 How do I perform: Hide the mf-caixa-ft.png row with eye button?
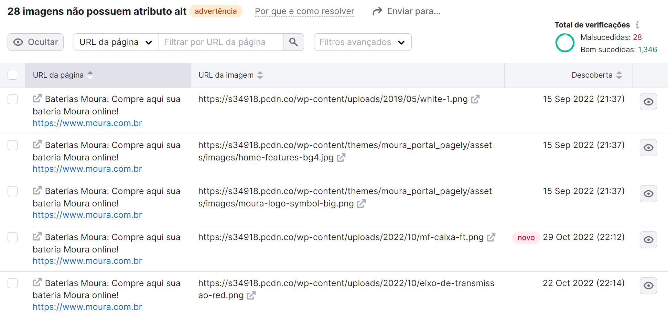tap(648, 240)
